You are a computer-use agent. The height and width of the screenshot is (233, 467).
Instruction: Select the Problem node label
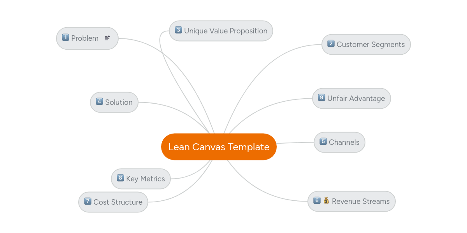click(85, 38)
